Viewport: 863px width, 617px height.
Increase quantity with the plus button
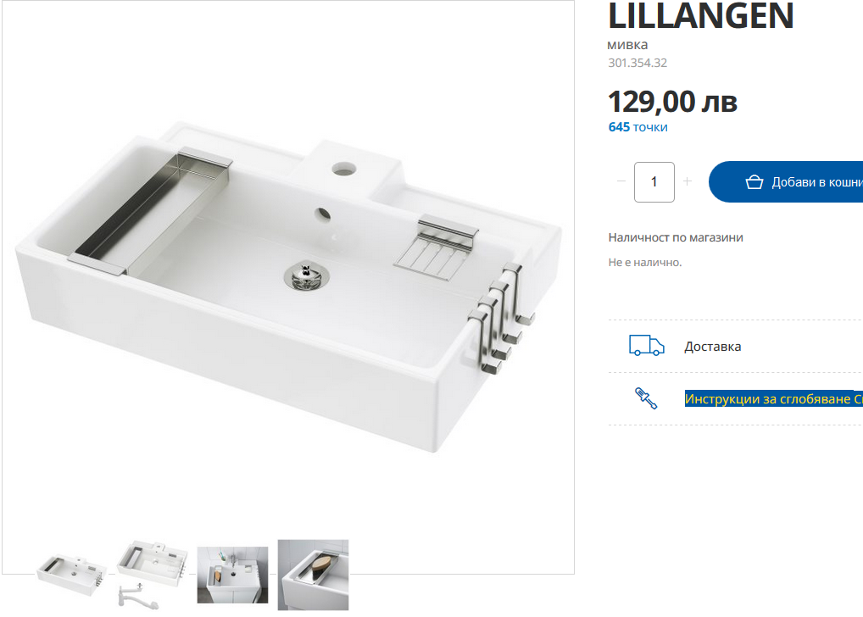687,181
